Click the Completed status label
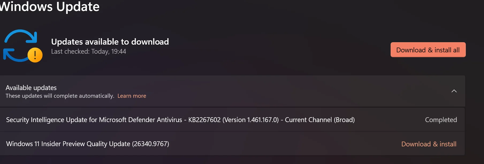The height and width of the screenshot is (164, 484). tap(441, 120)
